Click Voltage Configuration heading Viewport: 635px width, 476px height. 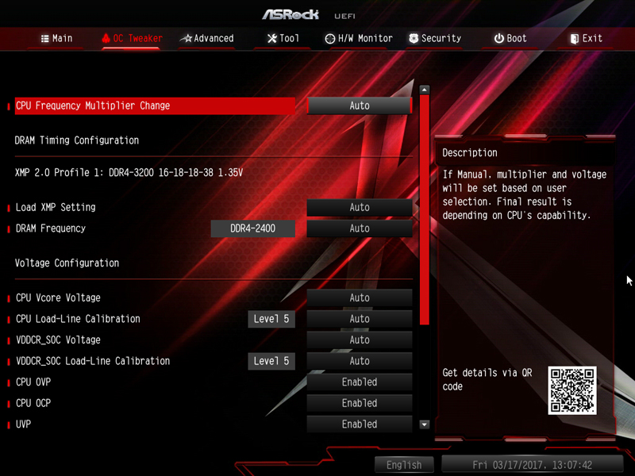[67, 263]
